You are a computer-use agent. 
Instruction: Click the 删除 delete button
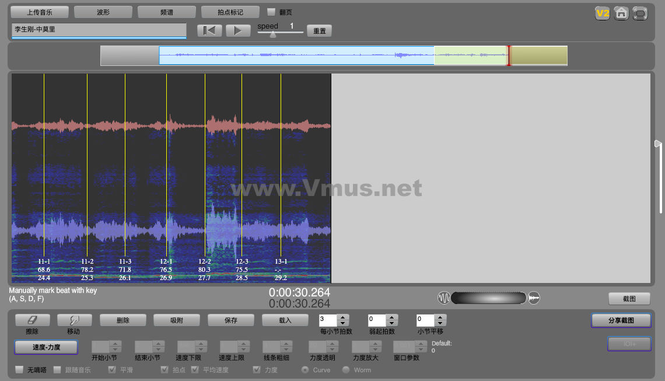coord(123,320)
